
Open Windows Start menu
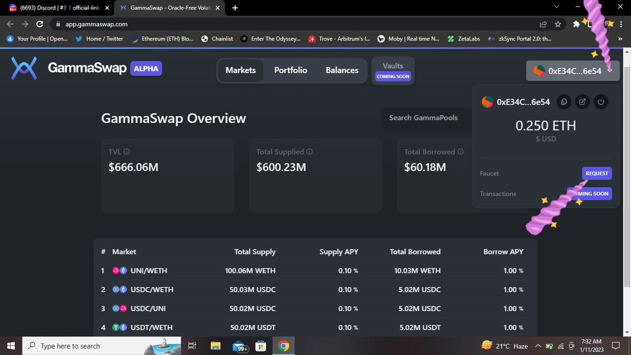click(11, 346)
